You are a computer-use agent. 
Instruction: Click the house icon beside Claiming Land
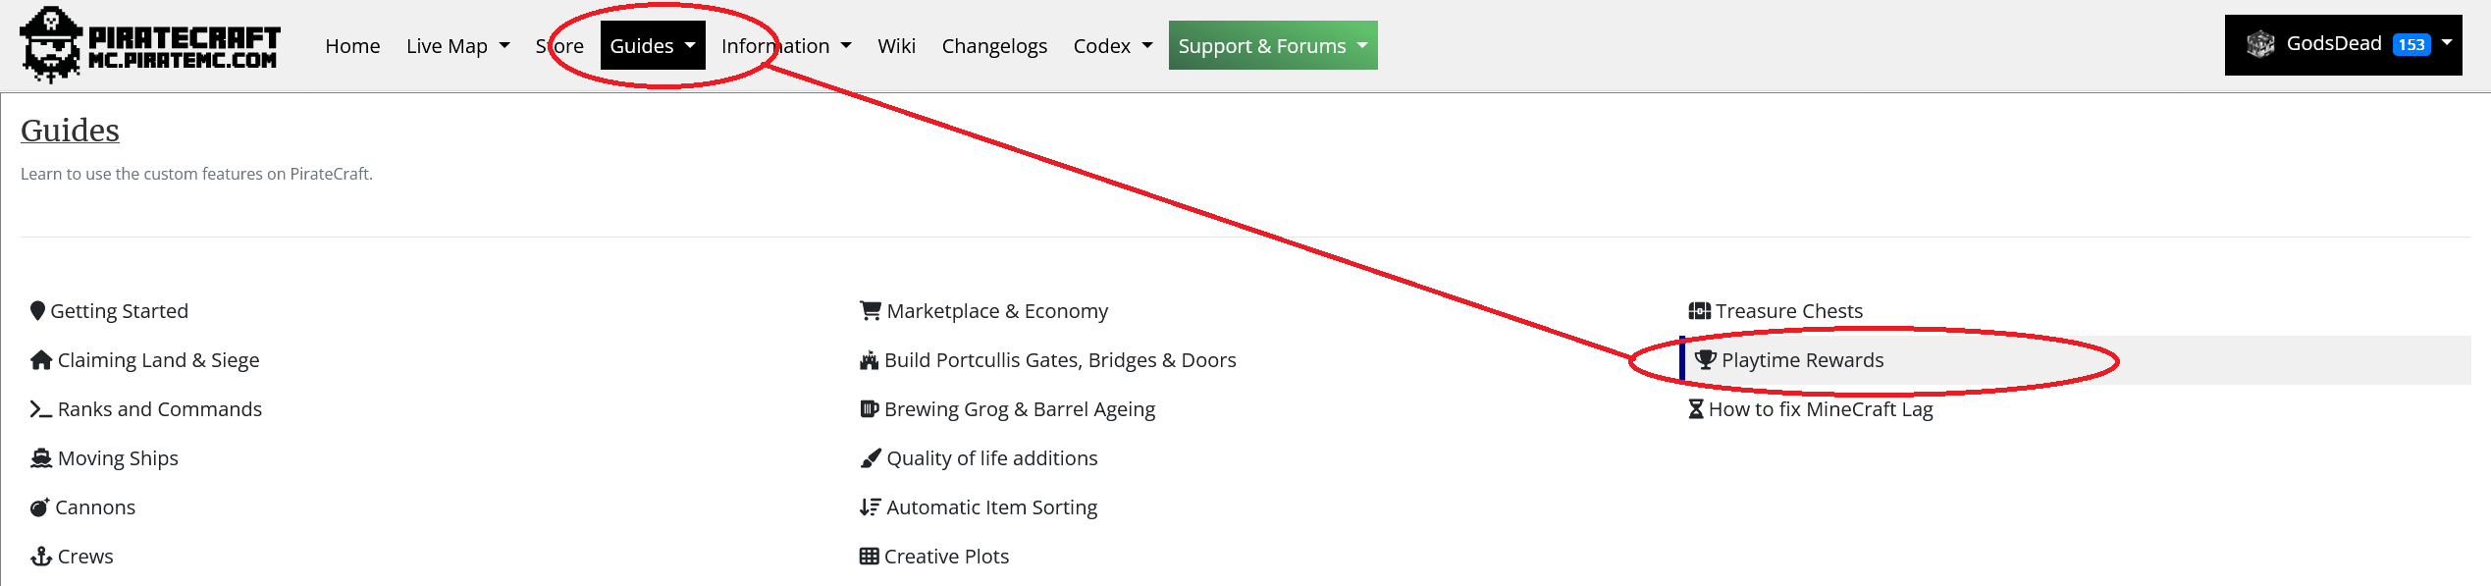point(41,360)
